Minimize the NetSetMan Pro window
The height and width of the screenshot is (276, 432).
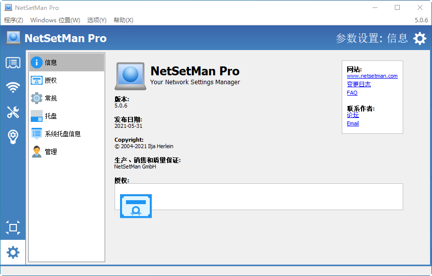click(x=374, y=7)
